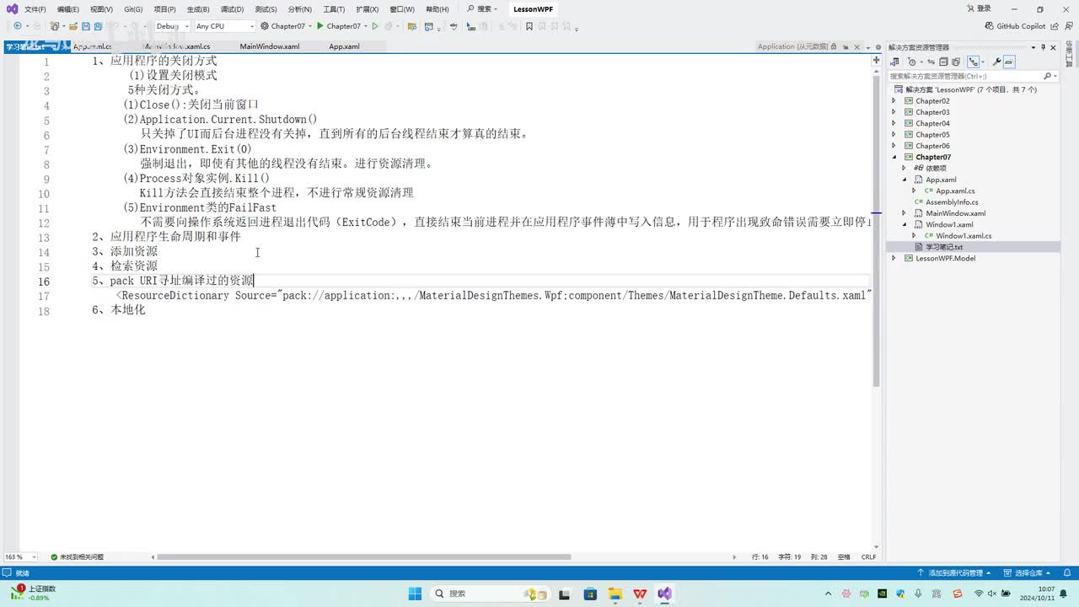The height and width of the screenshot is (607, 1079).
Task: Click the open file folder icon
Action: (74, 26)
